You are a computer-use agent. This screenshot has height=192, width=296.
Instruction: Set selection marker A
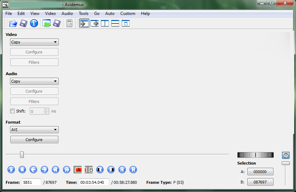pos(78,170)
